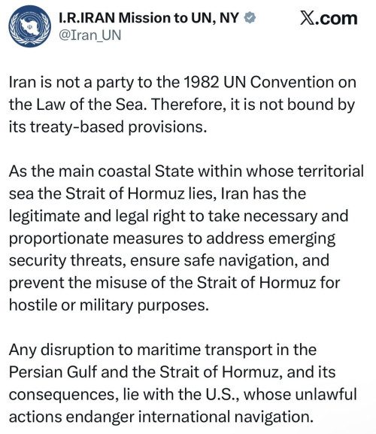Click the closing words 'international navigation.'
This screenshot has width=376, height=434.
point(226,417)
